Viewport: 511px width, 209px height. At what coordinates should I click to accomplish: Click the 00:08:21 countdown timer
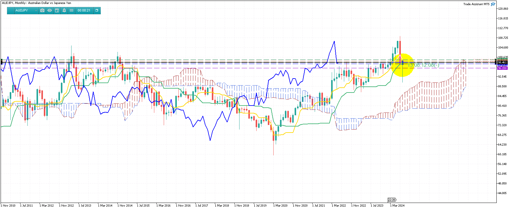(84, 10)
